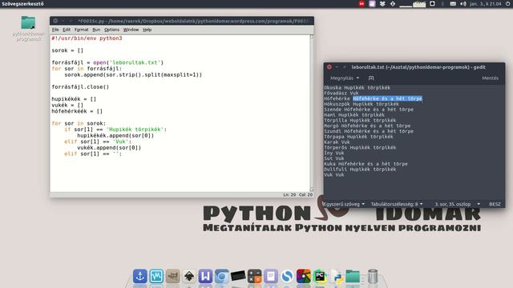The image size is (513, 288).
Task: Click the clock date in top panel
Action: pos(485,4)
